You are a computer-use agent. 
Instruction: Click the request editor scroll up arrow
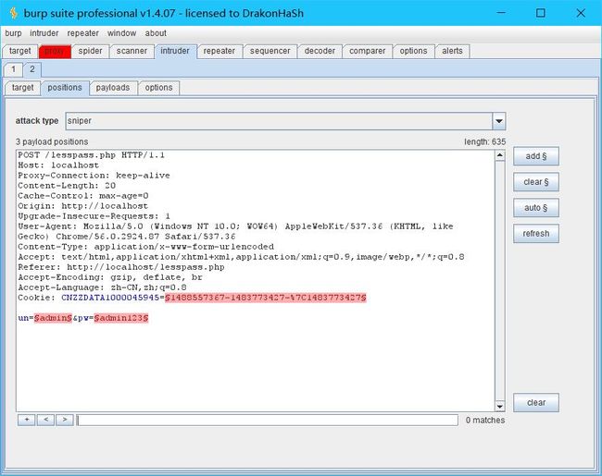(499, 155)
